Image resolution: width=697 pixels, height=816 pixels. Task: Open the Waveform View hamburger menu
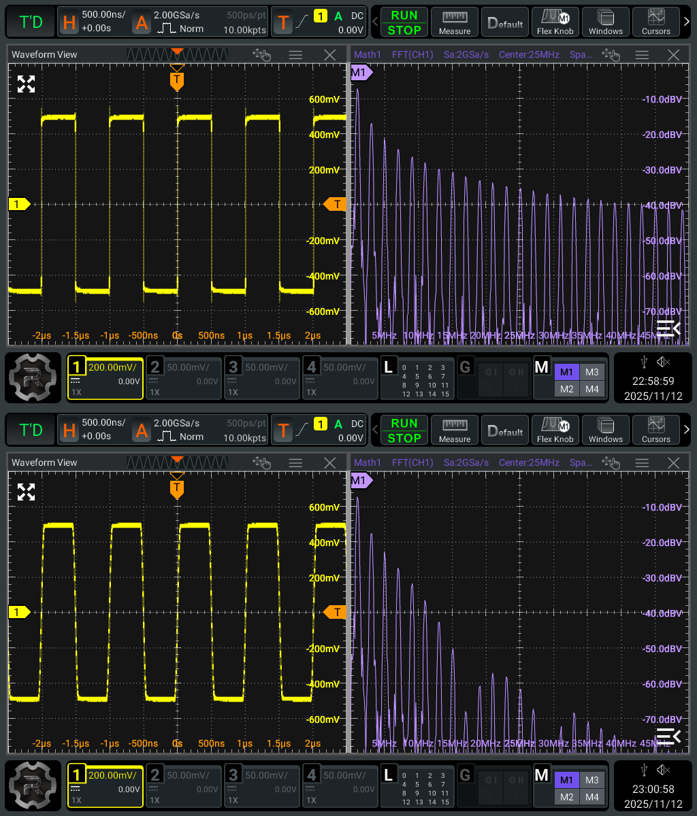coord(295,54)
